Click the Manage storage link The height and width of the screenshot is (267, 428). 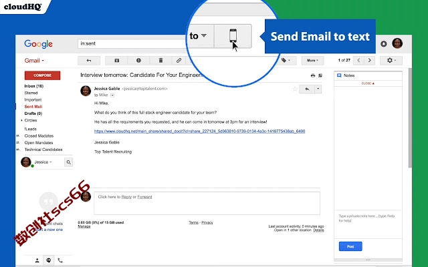tap(84, 226)
